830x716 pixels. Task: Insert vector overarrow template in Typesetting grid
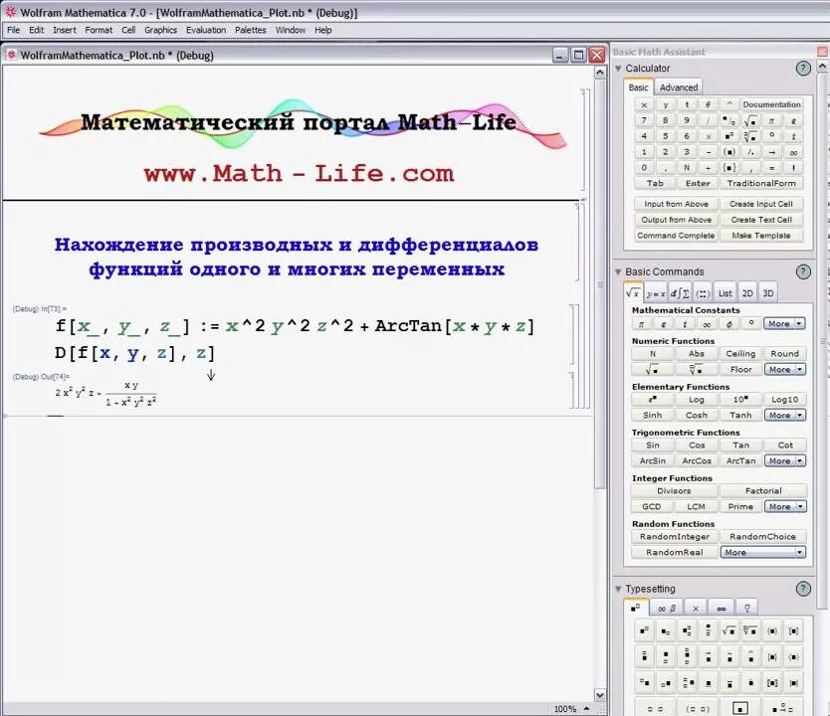[x=708, y=656]
